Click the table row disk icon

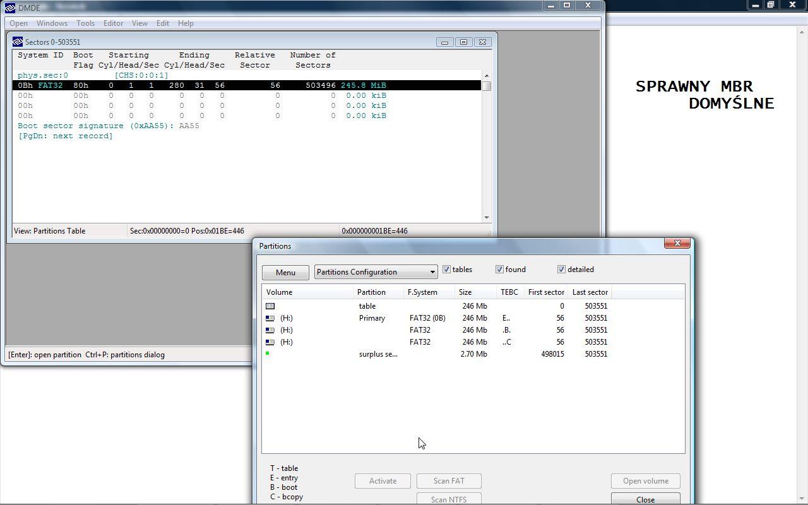point(270,306)
